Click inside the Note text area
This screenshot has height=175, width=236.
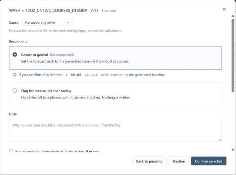(115, 130)
